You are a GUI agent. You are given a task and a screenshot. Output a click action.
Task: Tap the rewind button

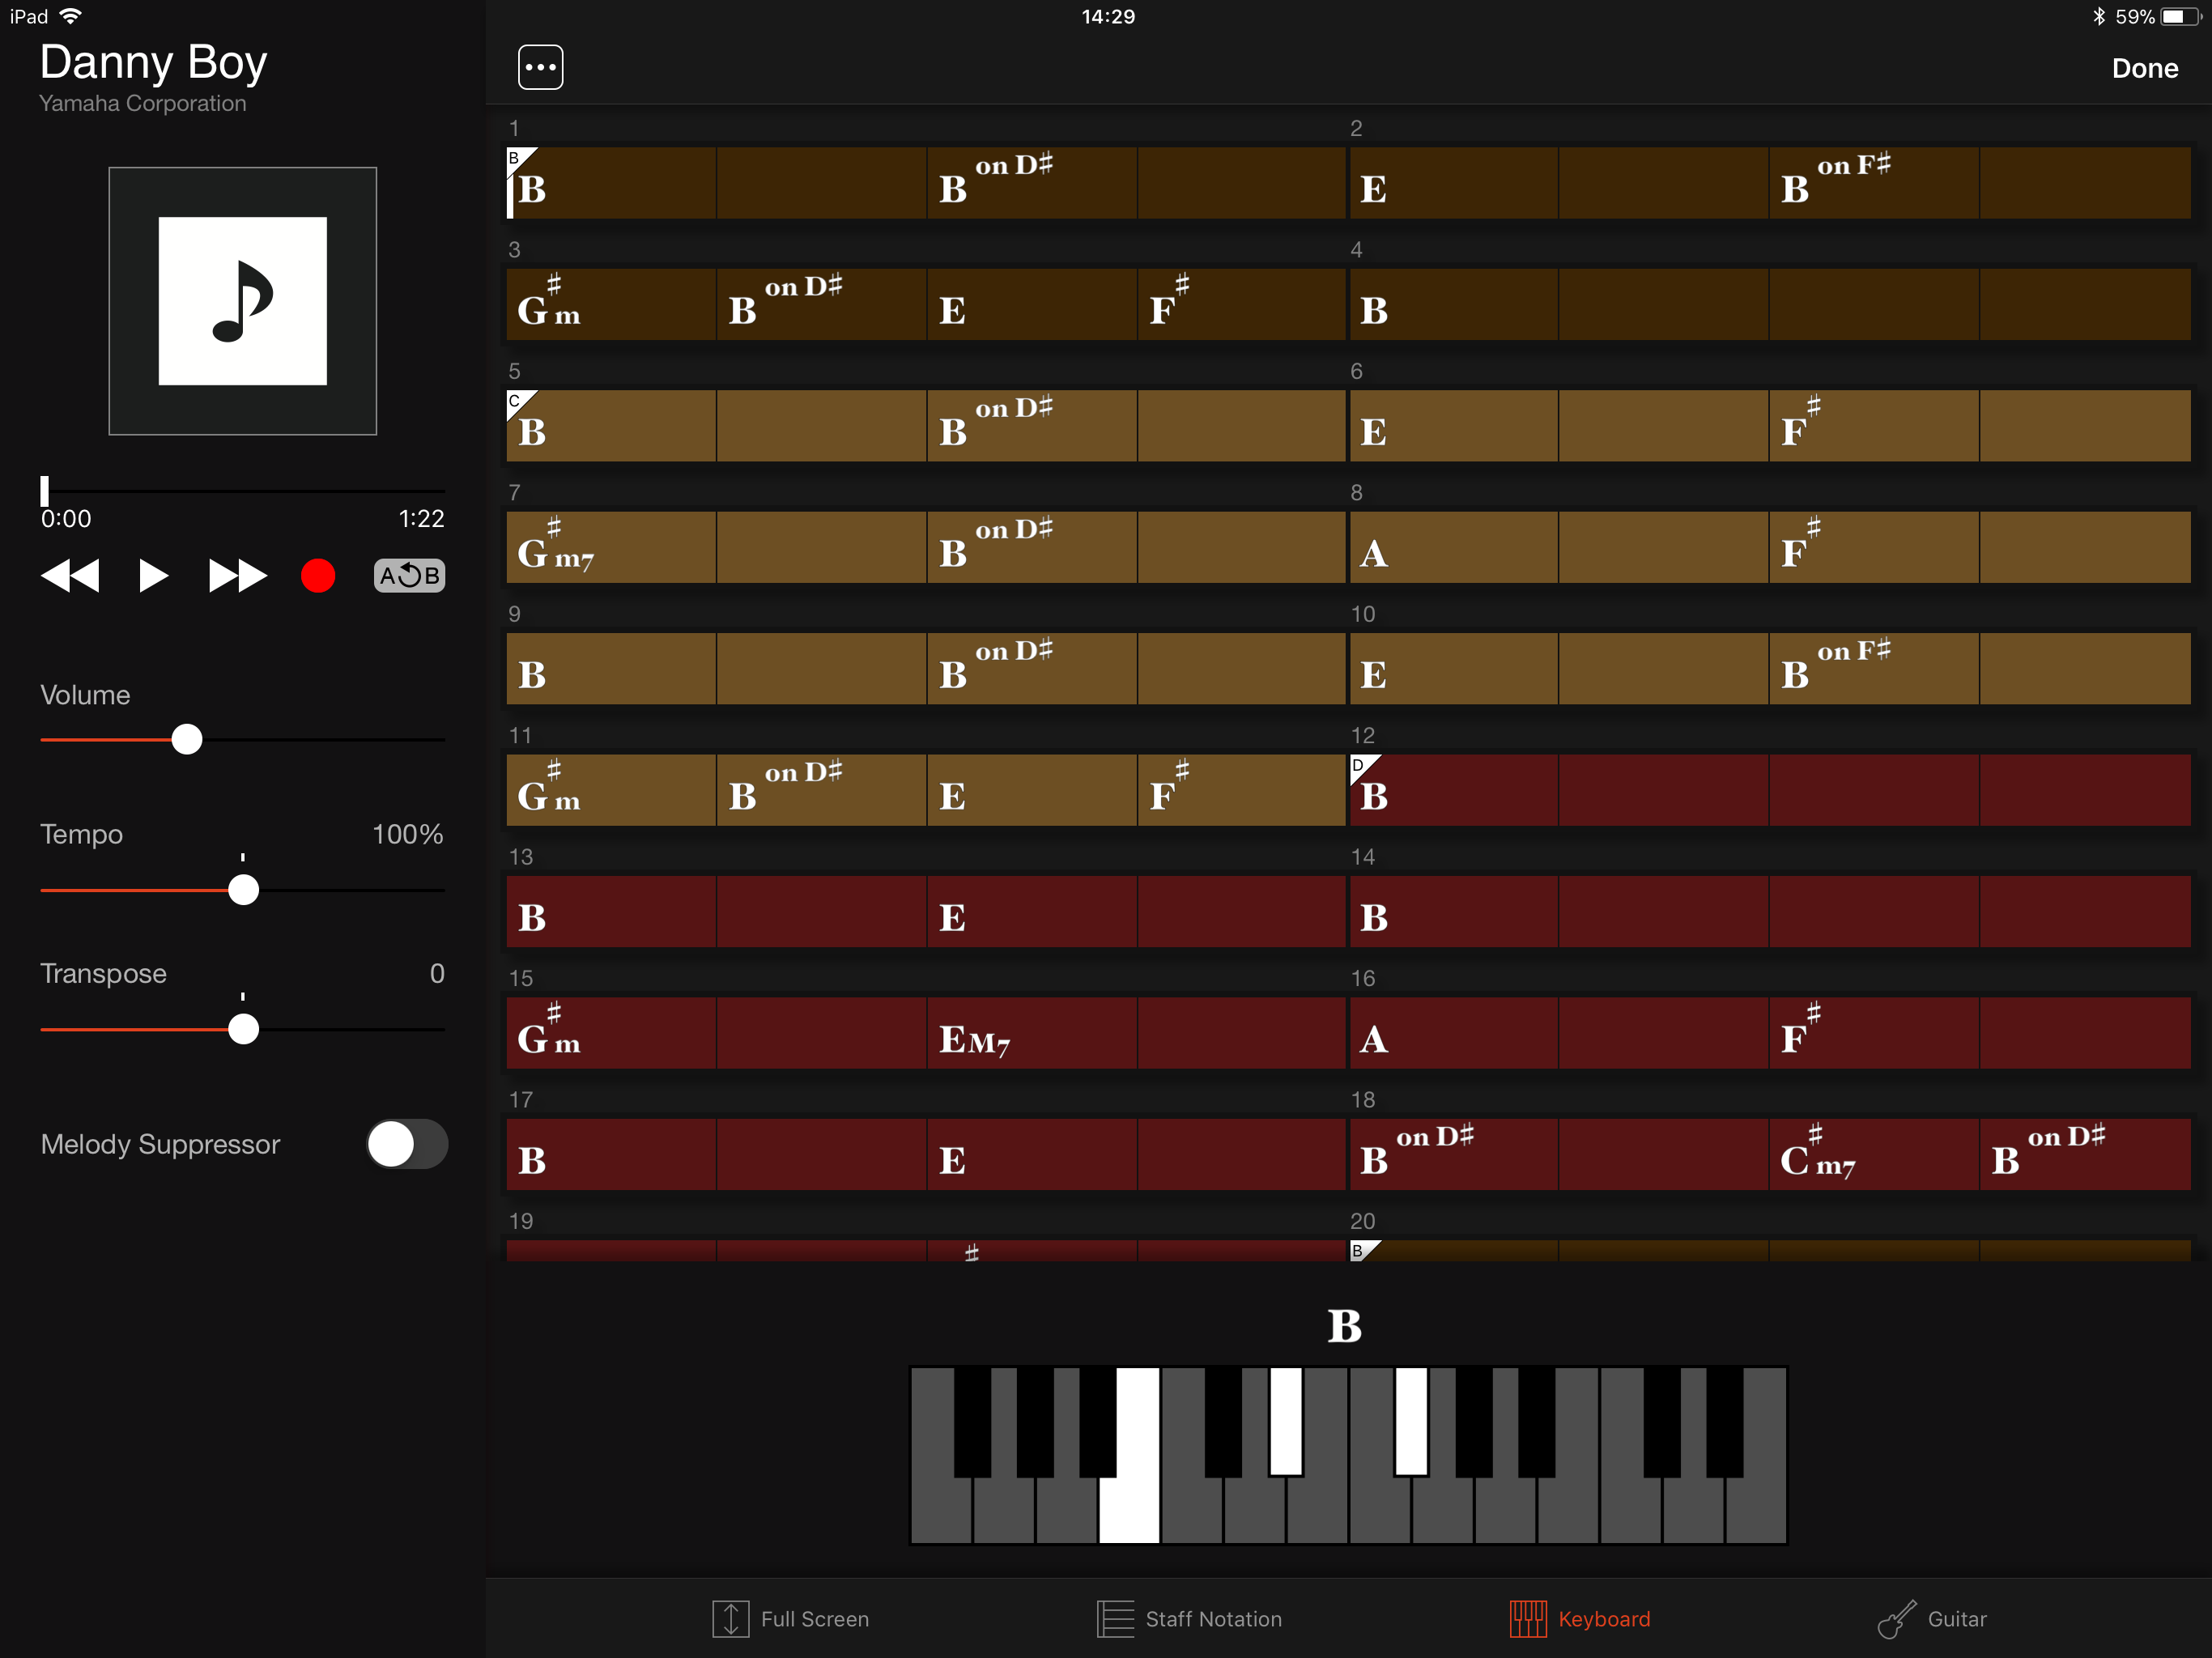[70, 576]
